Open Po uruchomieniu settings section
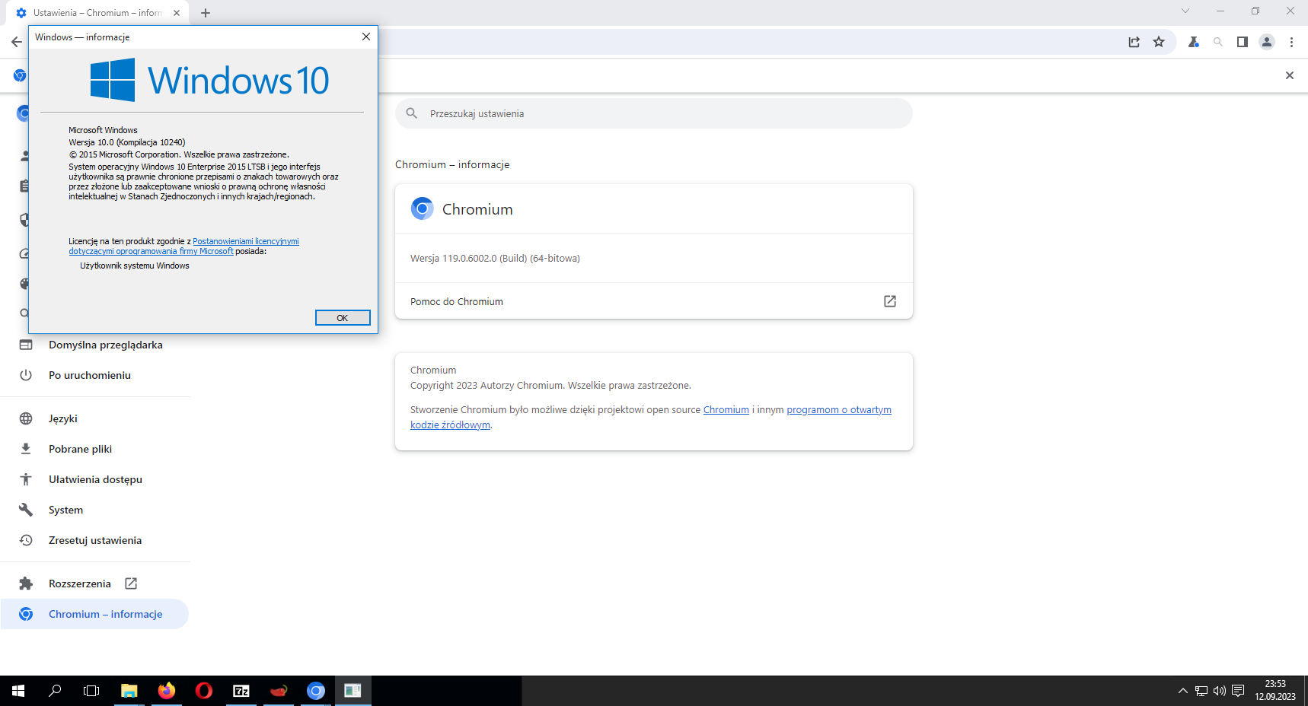 [x=90, y=375]
